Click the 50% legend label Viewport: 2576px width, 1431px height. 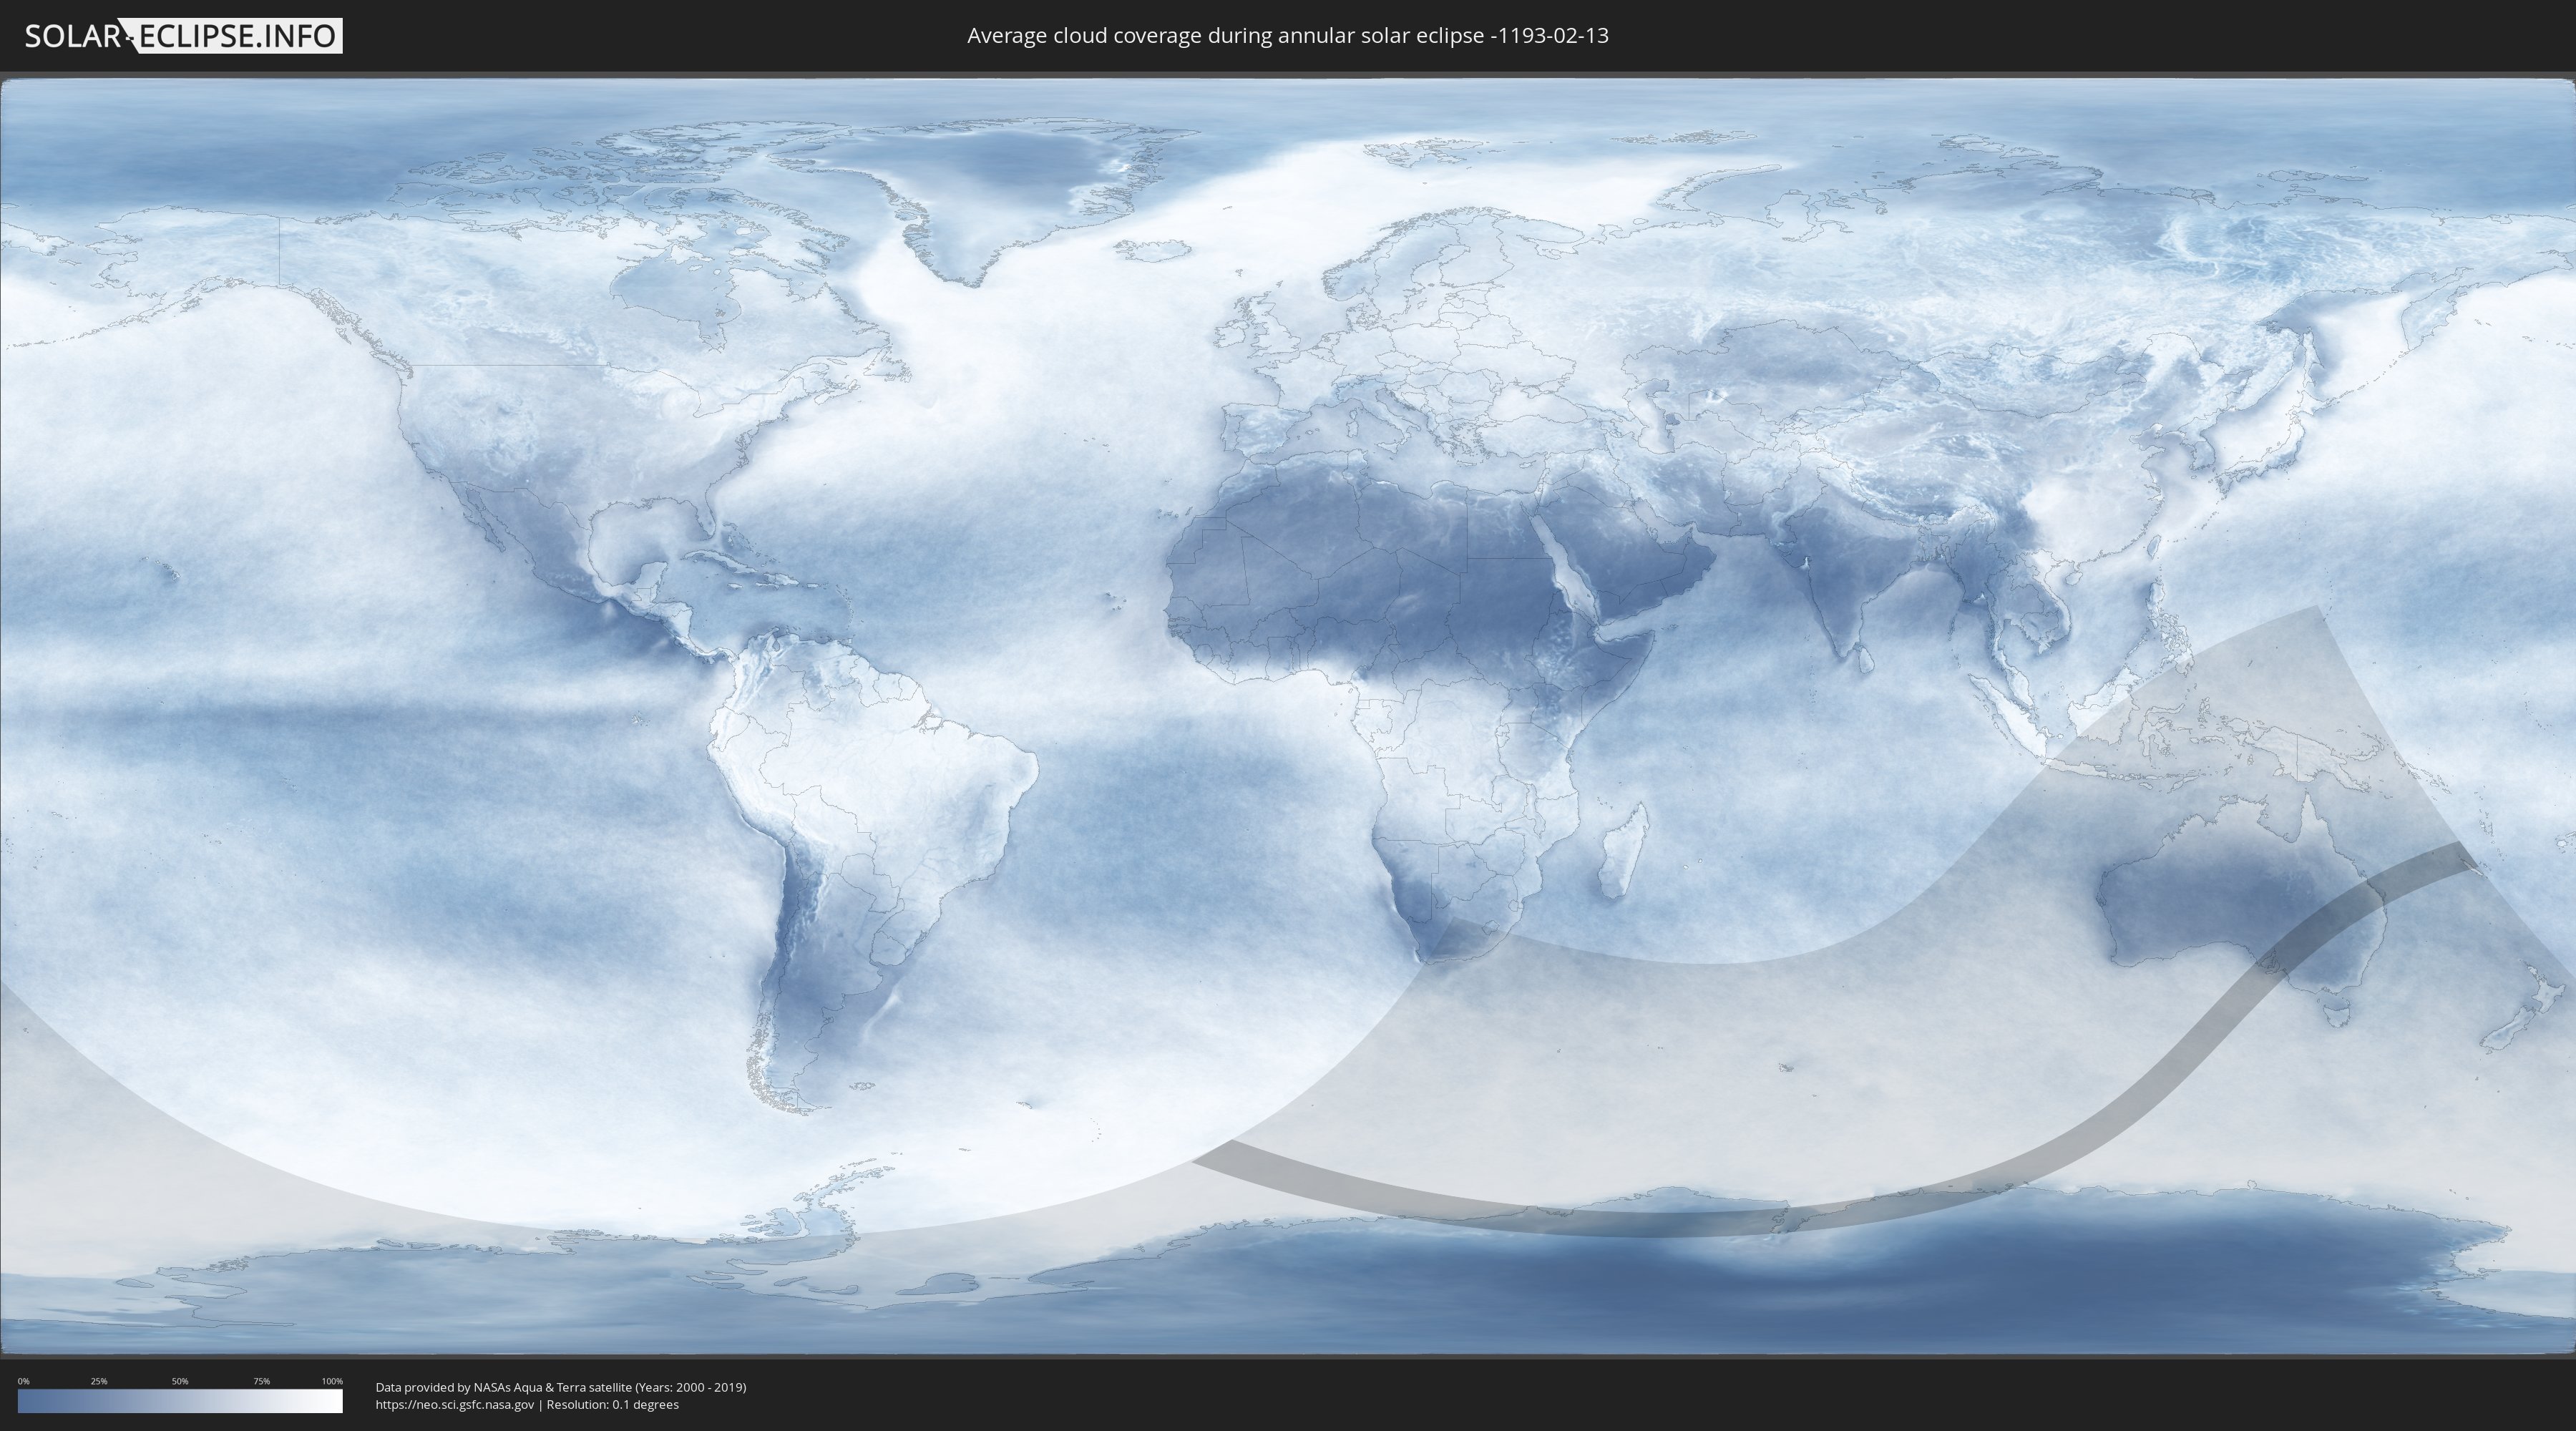(180, 1381)
